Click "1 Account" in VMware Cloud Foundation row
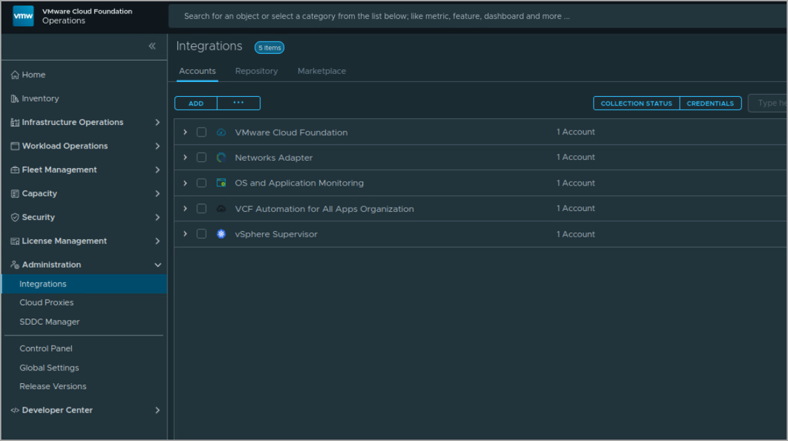 576,132
